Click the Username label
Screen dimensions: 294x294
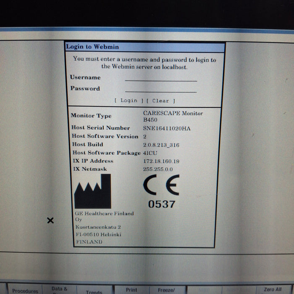85,77
